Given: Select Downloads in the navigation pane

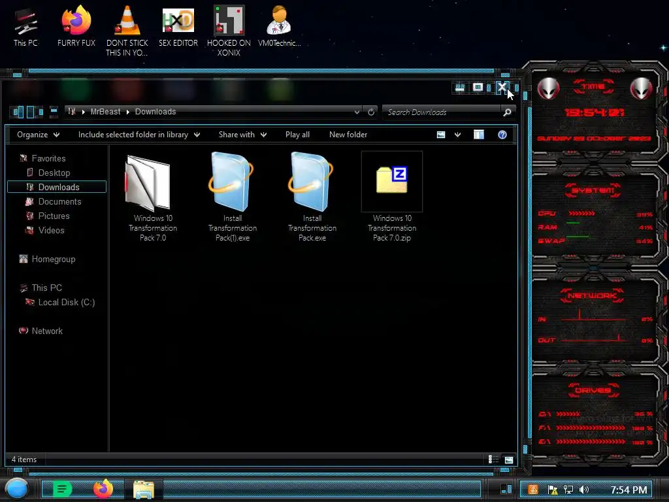Looking at the screenshot, I should 57,187.
